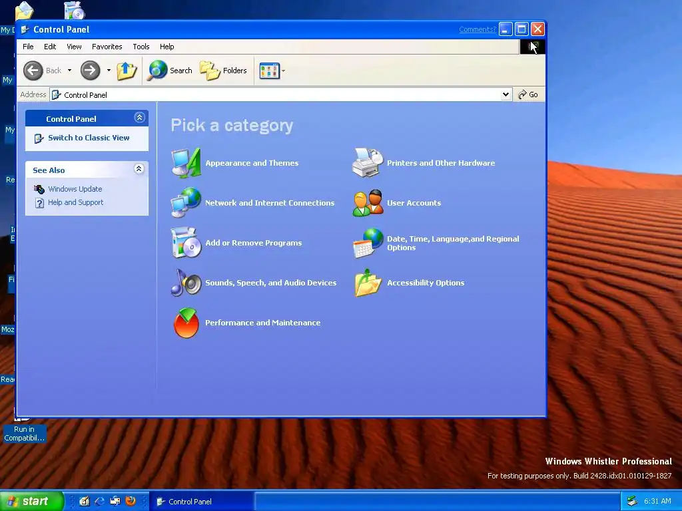Open the Sounds, Speech, and Audio Devices icon

pyautogui.click(x=186, y=282)
